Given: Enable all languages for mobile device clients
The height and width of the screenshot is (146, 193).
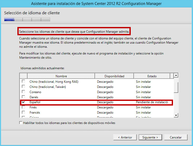Looking at the screenshot, I should click(21, 123).
